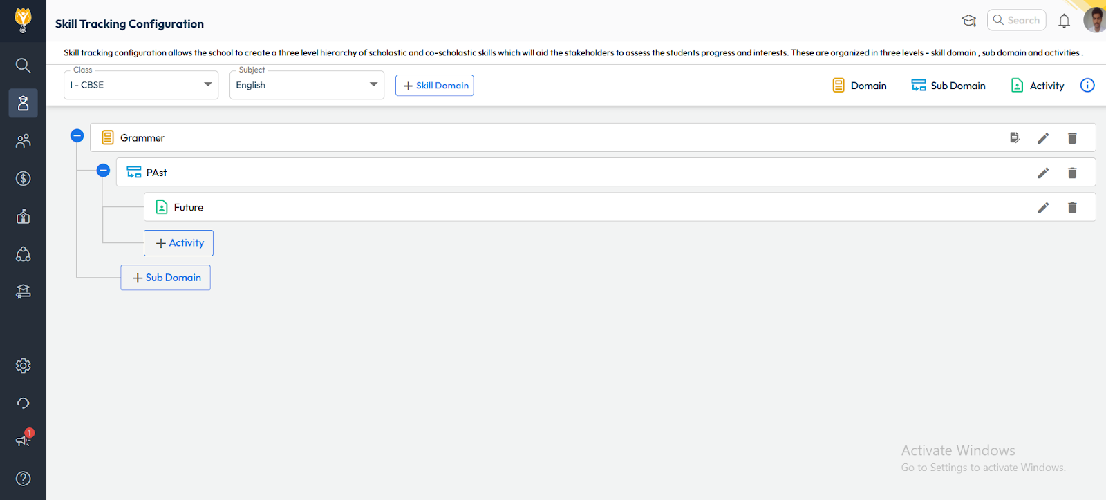Open the notes icon on Grammer row
Viewport: 1106px width, 500px height.
point(1014,138)
